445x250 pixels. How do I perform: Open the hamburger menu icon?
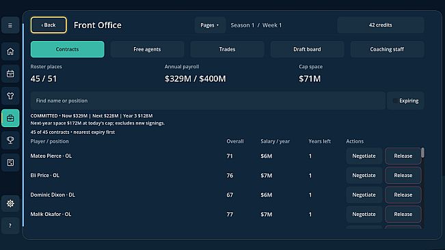point(10,25)
